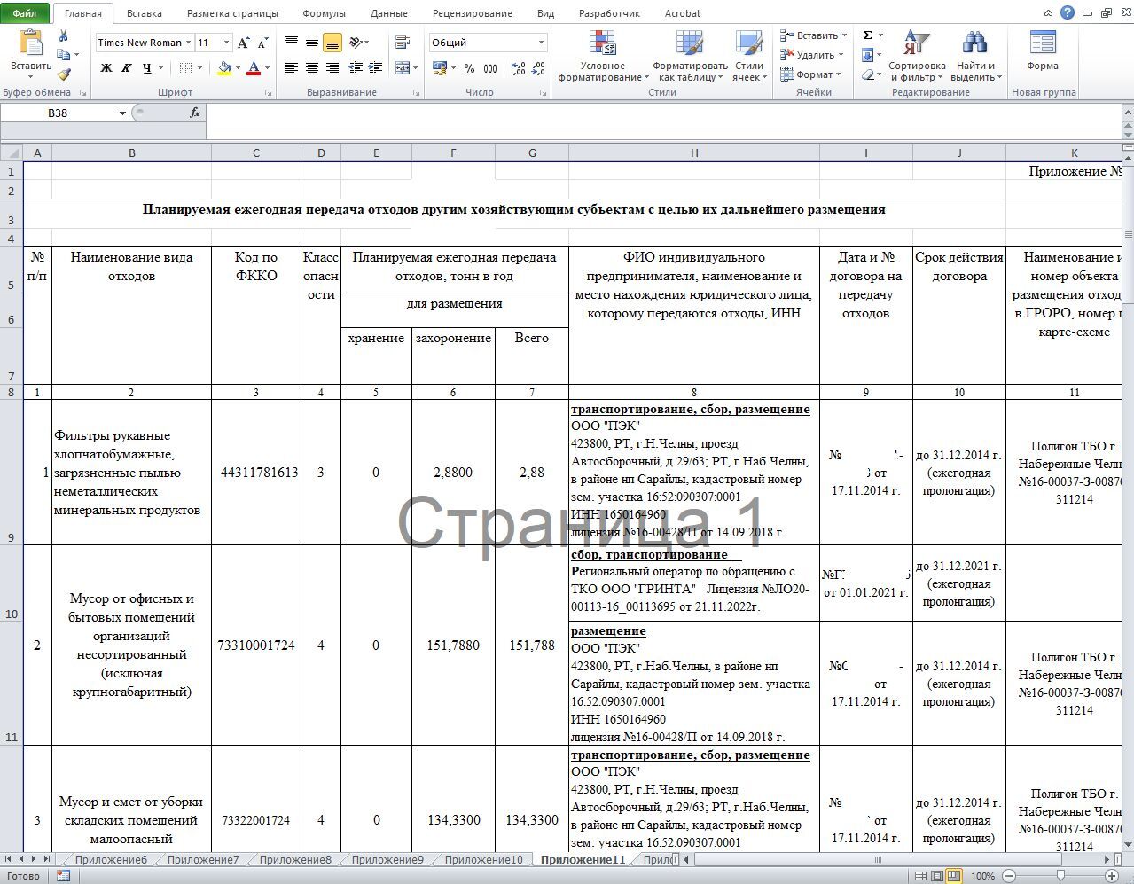This screenshot has height=884, width=1134.
Task: Click the Cut scissors icon
Action: click(x=63, y=35)
